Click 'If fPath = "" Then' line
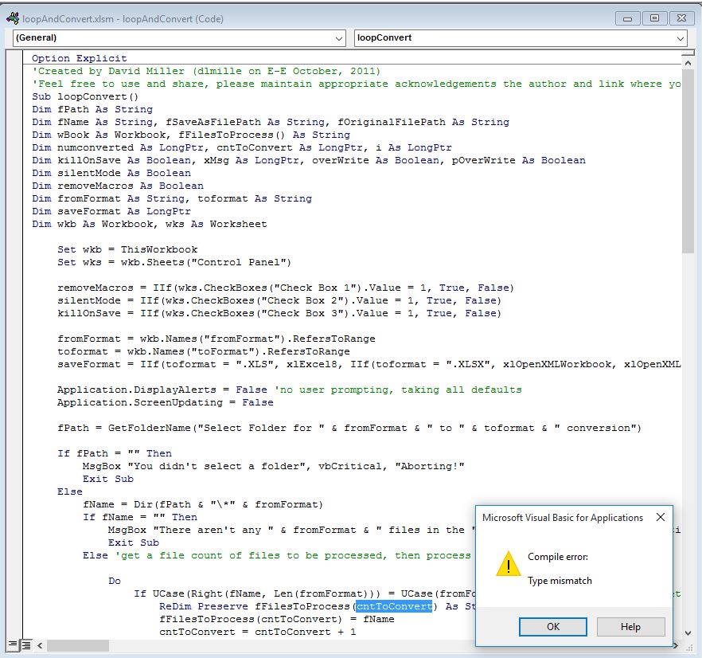 (x=114, y=453)
